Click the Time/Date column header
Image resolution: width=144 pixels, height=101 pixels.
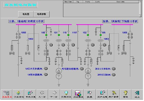coord(68,2)
